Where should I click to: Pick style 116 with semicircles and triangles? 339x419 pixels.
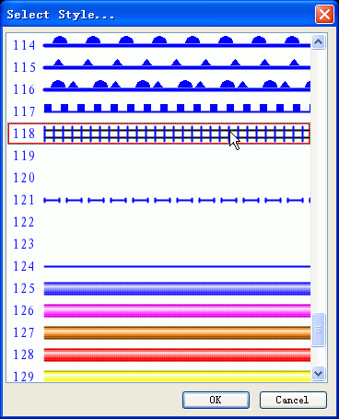tap(158, 89)
